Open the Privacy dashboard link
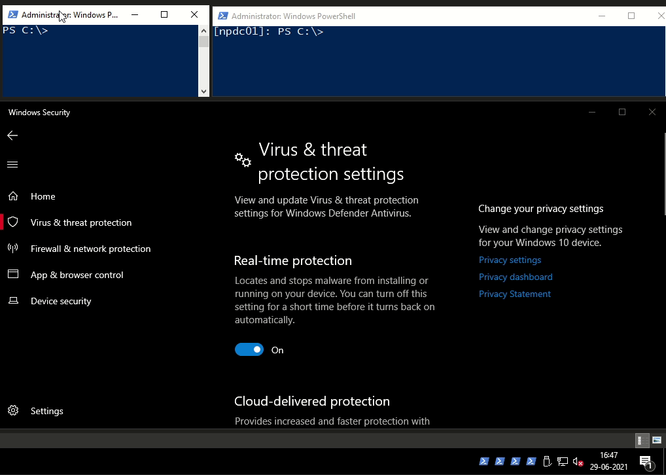666x475 pixels. click(x=515, y=277)
